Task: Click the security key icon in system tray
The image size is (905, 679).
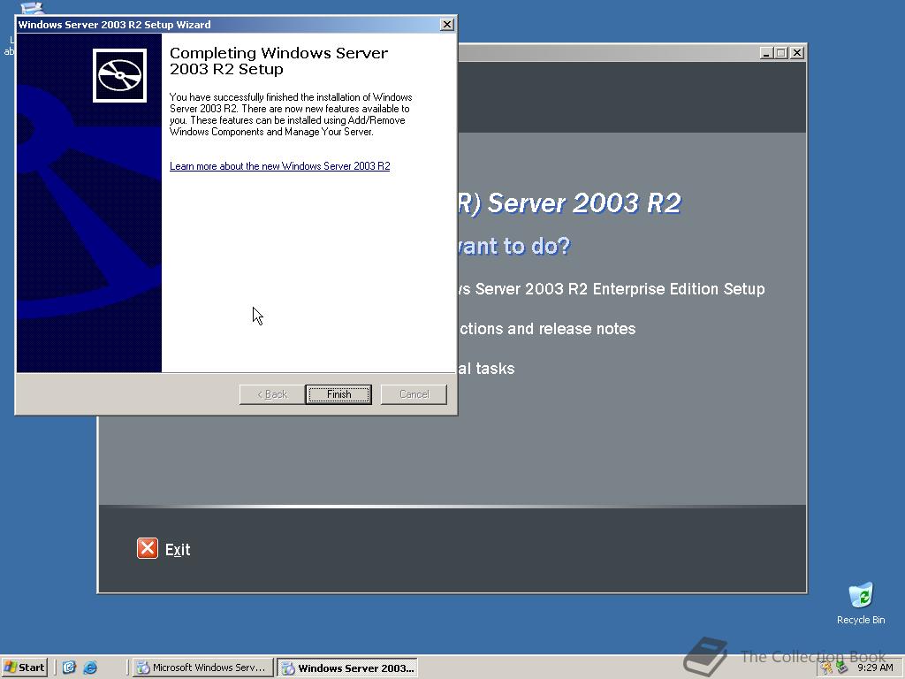Action: (827, 668)
